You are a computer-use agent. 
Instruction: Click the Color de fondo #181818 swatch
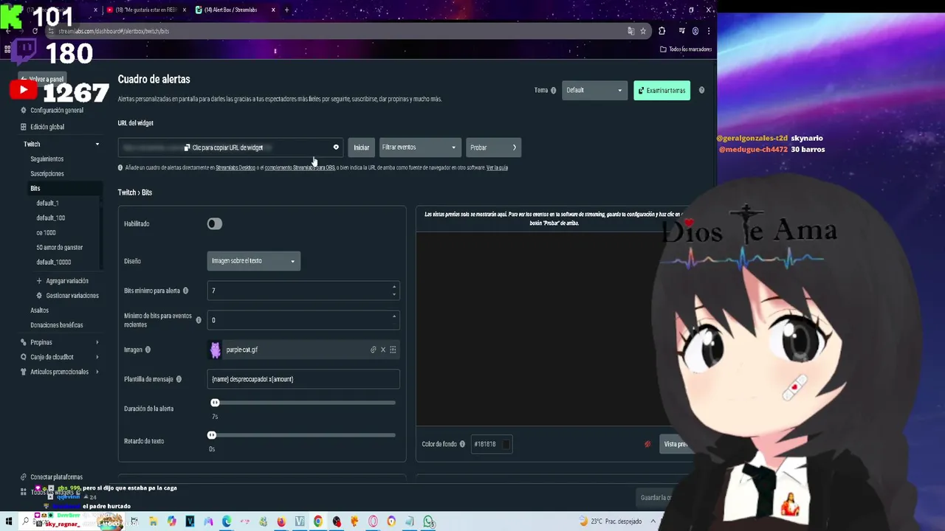pos(506,444)
